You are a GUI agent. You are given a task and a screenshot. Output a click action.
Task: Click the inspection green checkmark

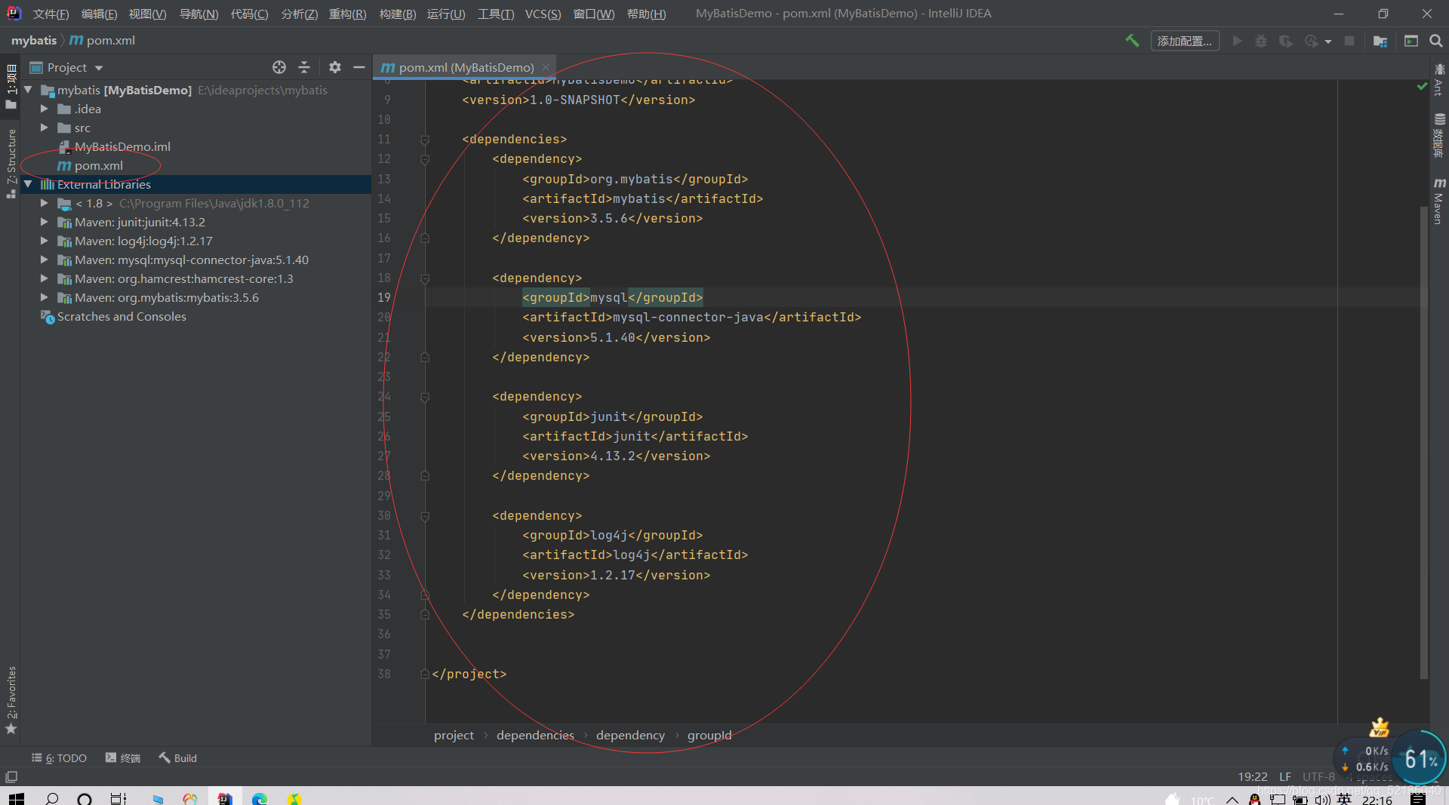[1422, 87]
